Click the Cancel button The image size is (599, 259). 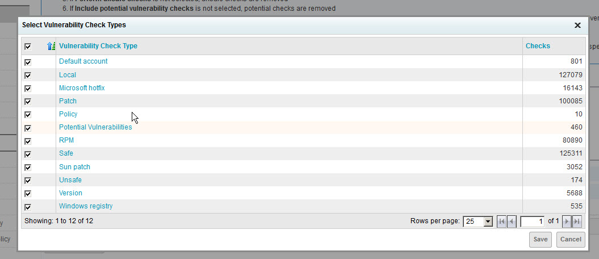pyautogui.click(x=571, y=239)
